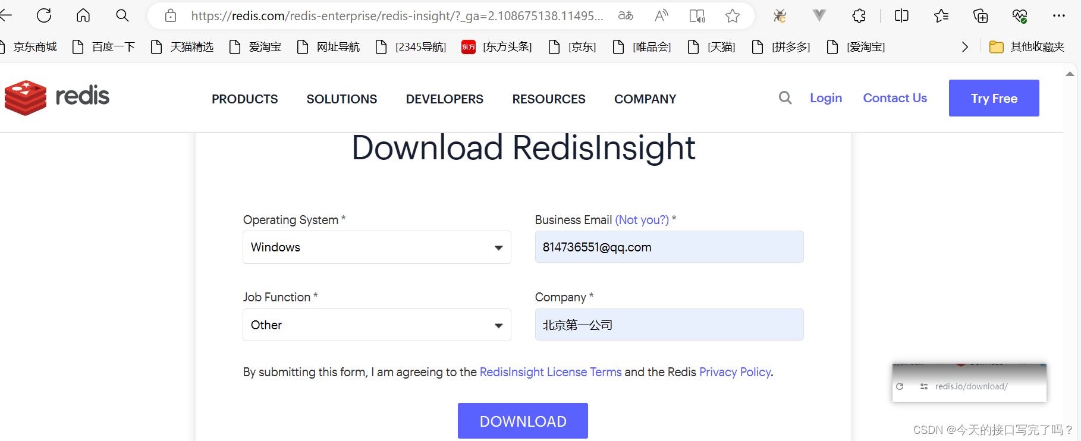
Task: Open [拼多多] bookmark
Action: pos(781,47)
